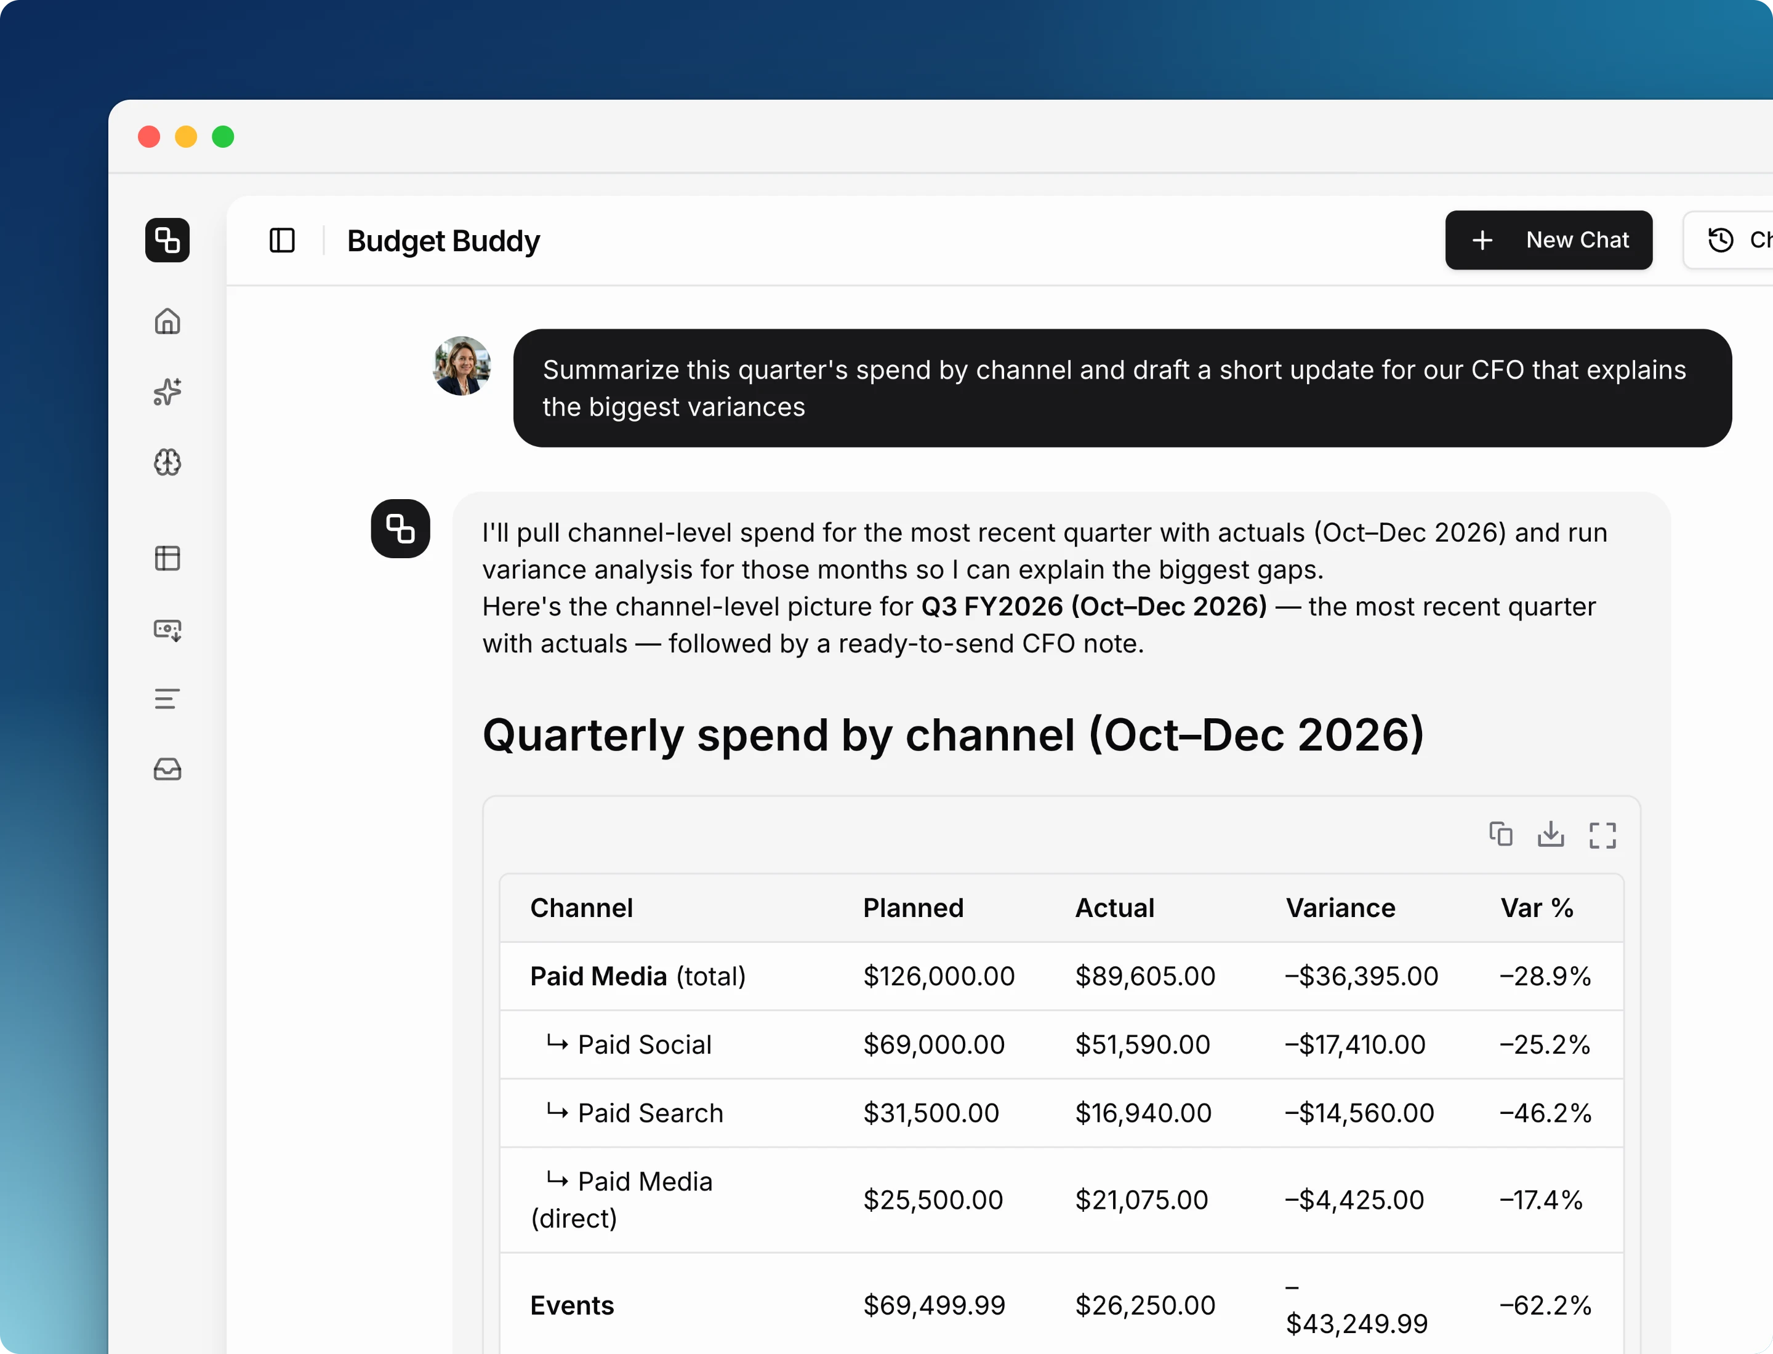Viewport: 1773px width, 1354px height.
Task: Click the $31,500.00 planned cell
Action: click(931, 1114)
